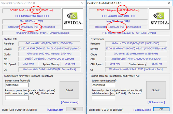Close the right FurMark window
Viewport: 173px width, 114px height.
point(169,3)
